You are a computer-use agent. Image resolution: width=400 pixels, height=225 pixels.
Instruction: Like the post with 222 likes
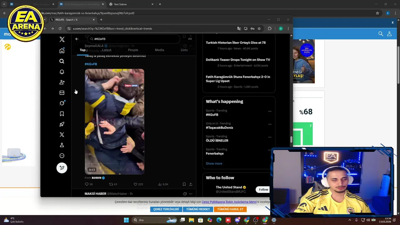pyautogui.click(x=138, y=184)
